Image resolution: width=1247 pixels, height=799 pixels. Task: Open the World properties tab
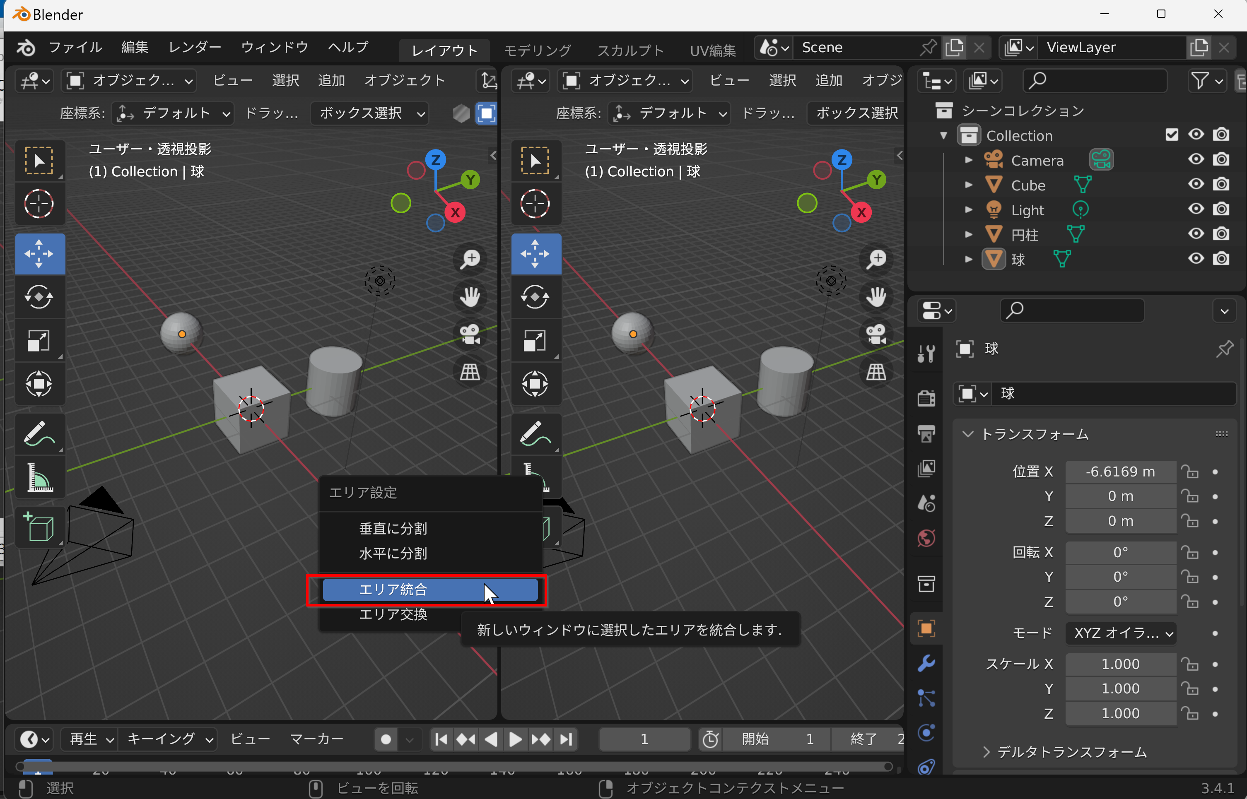(x=926, y=538)
